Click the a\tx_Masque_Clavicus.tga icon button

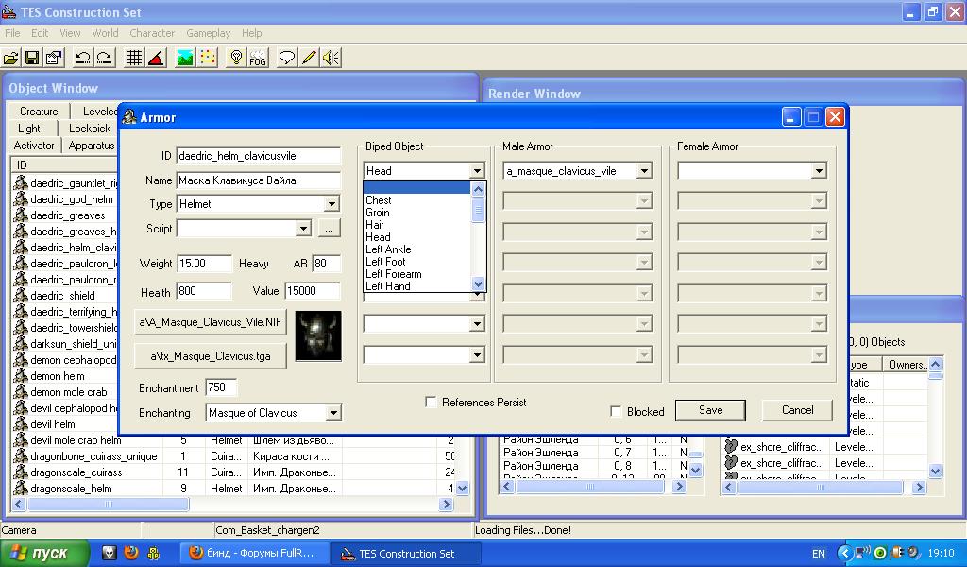211,356
